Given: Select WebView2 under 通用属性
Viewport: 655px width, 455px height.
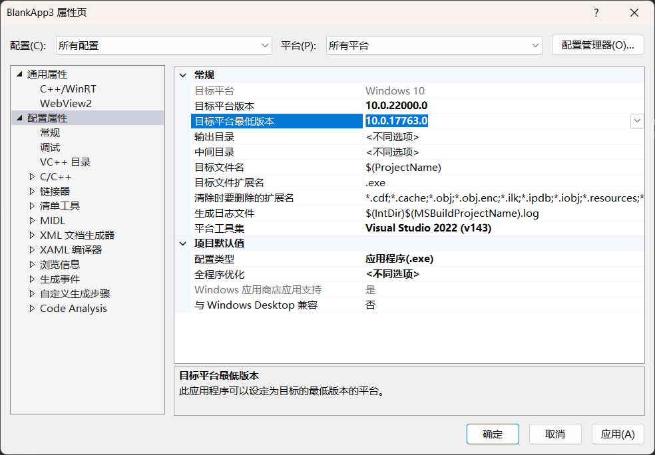Looking at the screenshot, I should pyautogui.click(x=65, y=103).
